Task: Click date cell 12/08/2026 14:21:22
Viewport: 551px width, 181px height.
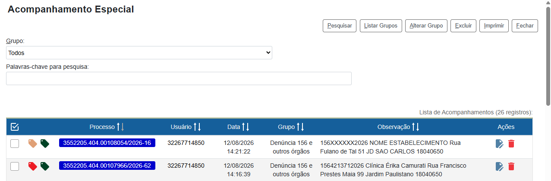Action: (239, 147)
